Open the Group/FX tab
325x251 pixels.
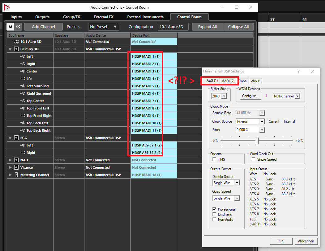[71, 17]
